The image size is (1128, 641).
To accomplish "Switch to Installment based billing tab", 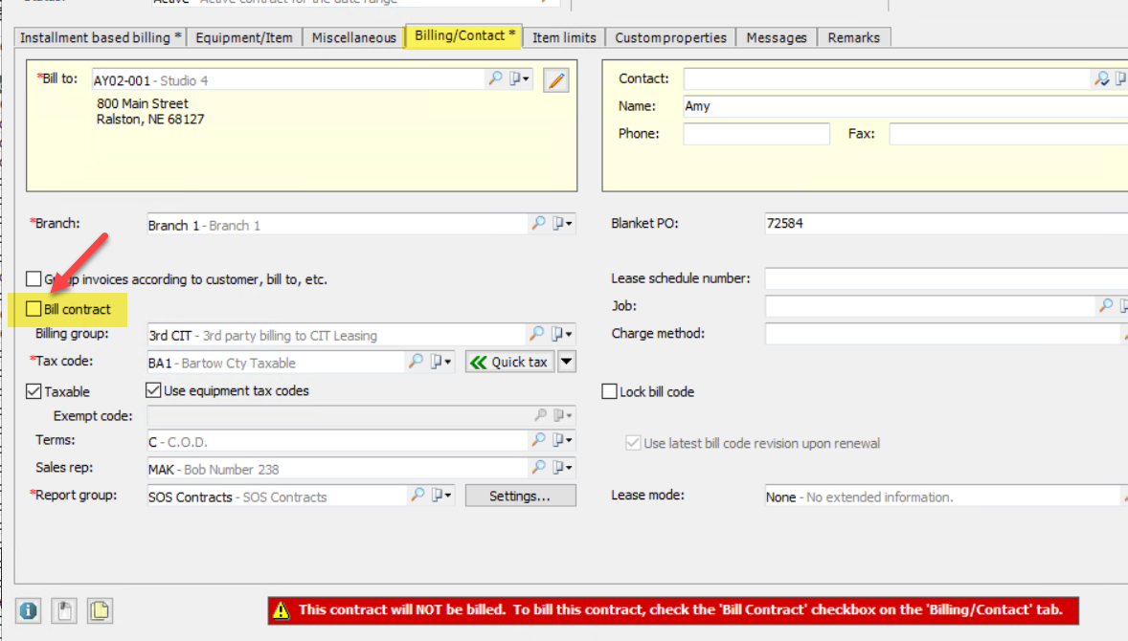I will 100,37.
